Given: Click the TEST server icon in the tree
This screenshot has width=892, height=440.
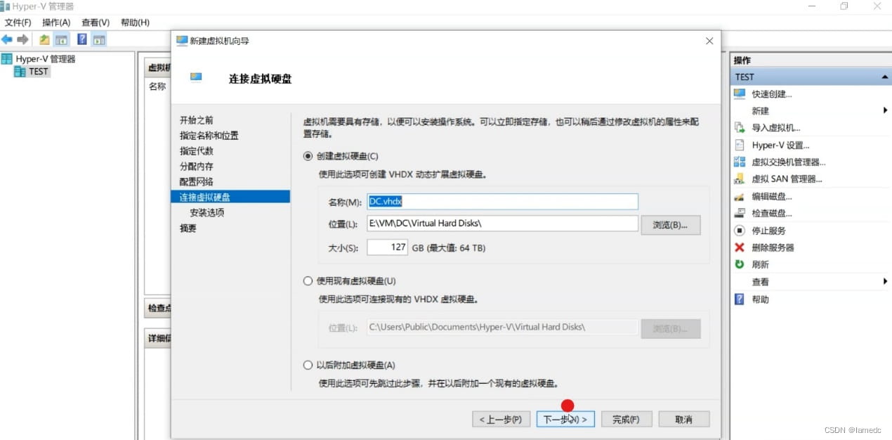Looking at the screenshot, I should tap(20, 71).
